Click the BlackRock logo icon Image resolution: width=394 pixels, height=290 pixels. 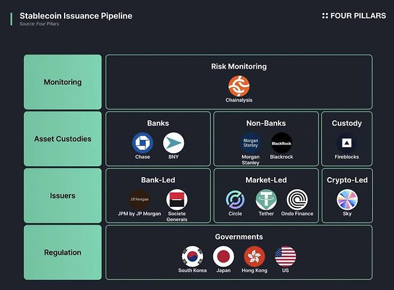(x=281, y=144)
